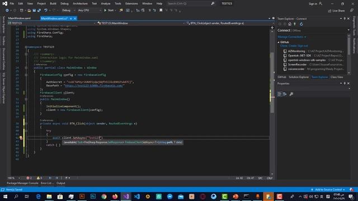The height and width of the screenshot is (201, 358).
Task: Open the AZMonitoring repository entry
Action: [x=313, y=51]
